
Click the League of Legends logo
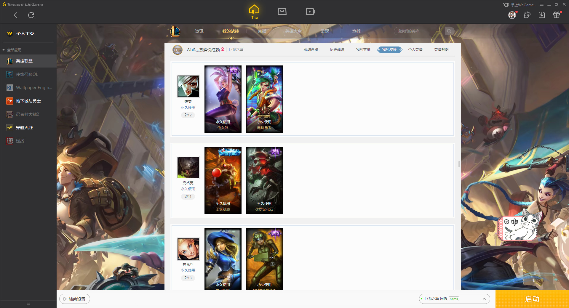175,31
